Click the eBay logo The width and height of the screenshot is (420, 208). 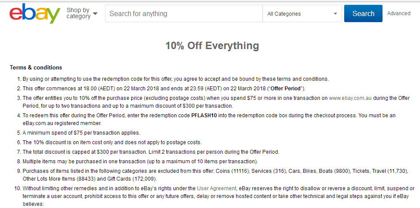pyautogui.click(x=35, y=13)
